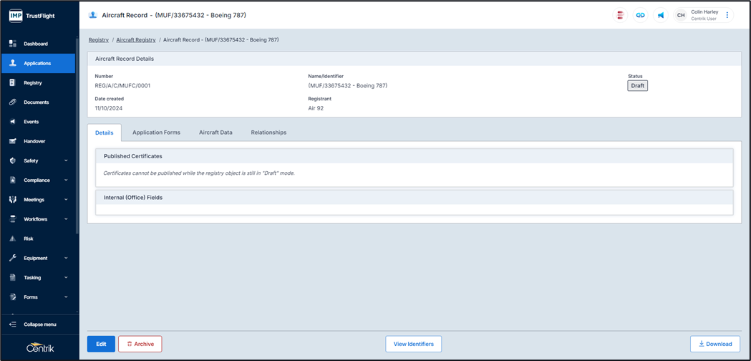The height and width of the screenshot is (361, 751).
Task: Open the three-dot user options menu
Action: [727, 15]
